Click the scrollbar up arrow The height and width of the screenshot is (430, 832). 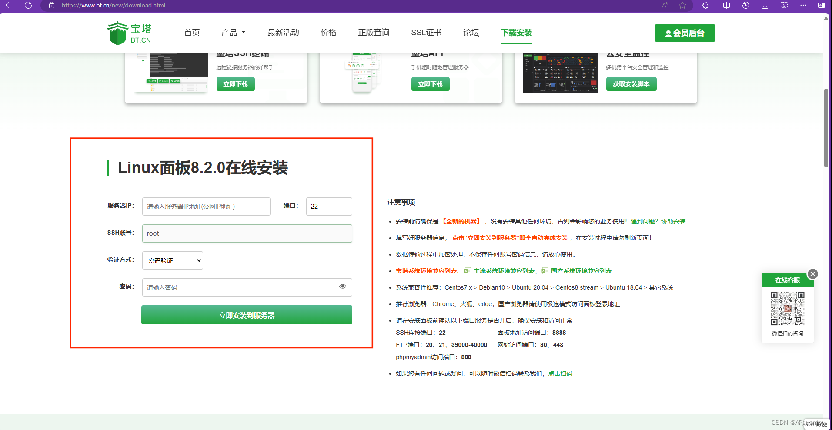(826, 18)
